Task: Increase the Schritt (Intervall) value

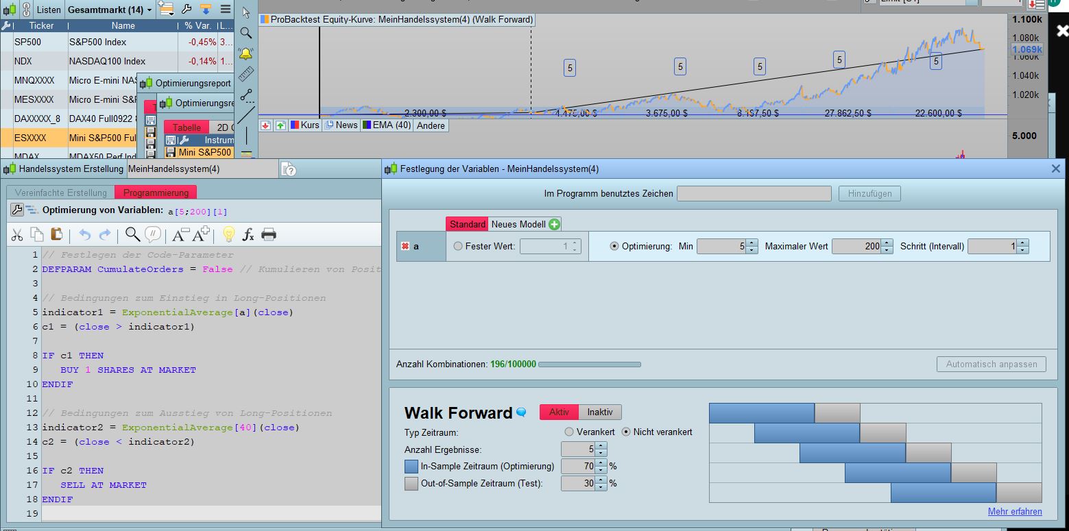Action: pos(1023,243)
